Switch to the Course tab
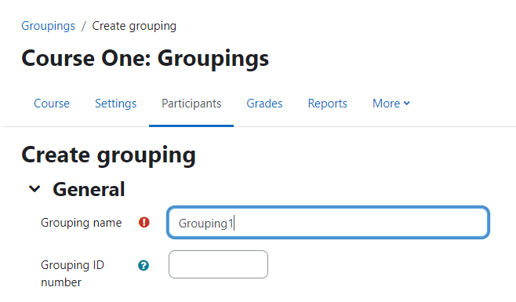 52,104
